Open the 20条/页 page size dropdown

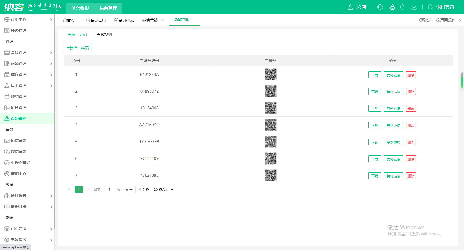(163, 189)
